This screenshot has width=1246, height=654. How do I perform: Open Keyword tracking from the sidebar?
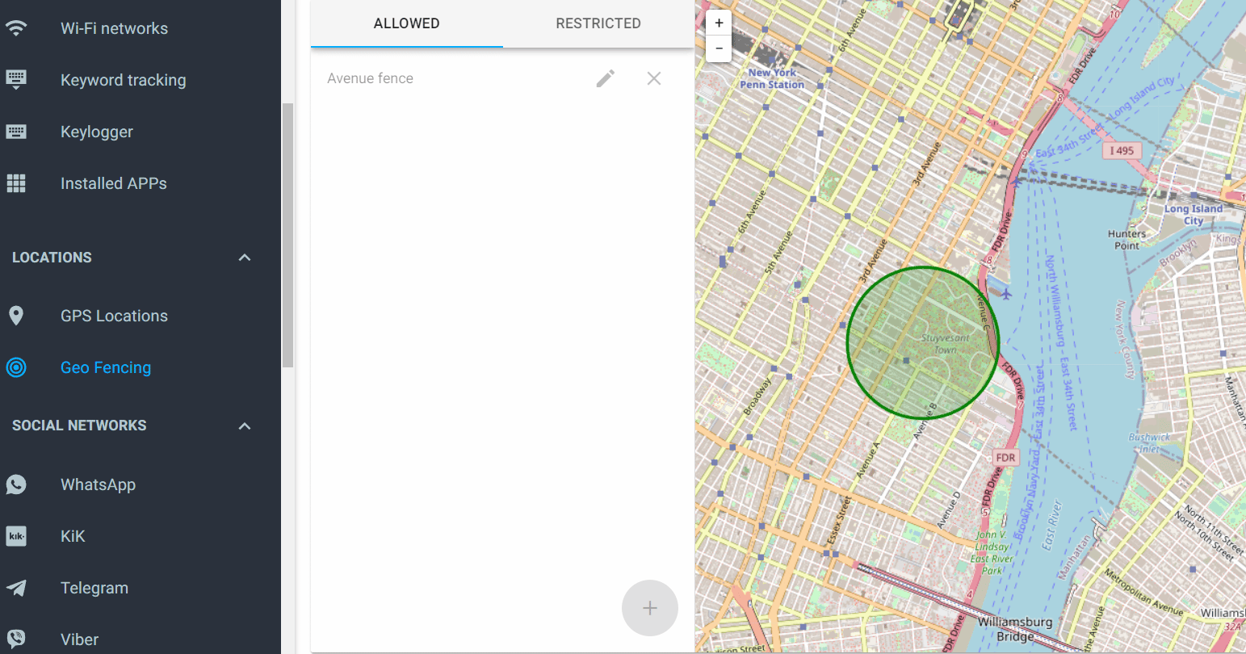[123, 80]
